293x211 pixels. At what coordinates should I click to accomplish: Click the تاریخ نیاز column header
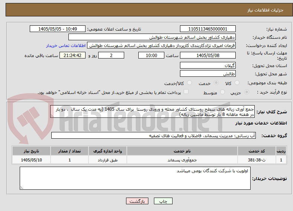point(31,151)
